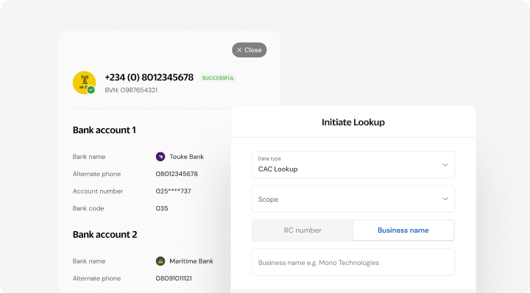Open the CAC Lookup data type selector
Image resolution: width=530 pixels, height=293 pixels.
(353, 165)
